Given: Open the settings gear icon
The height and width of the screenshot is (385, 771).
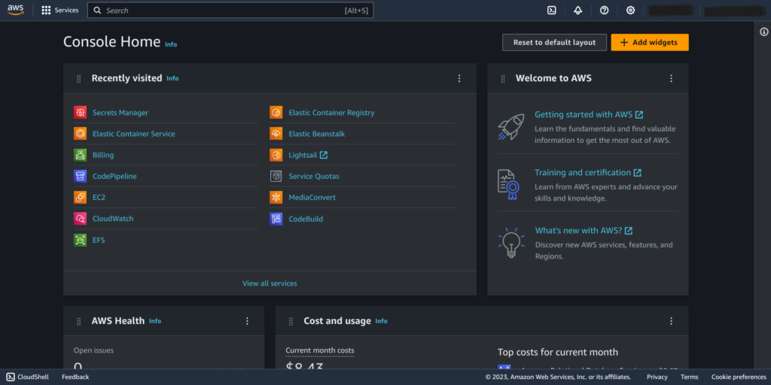Looking at the screenshot, I should tap(630, 11).
